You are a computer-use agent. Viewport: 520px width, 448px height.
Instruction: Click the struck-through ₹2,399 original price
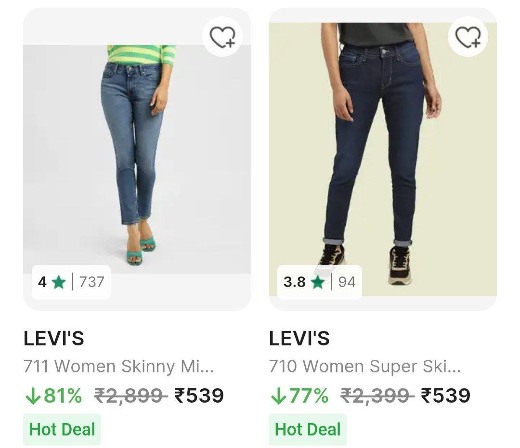click(x=377, y=396)
